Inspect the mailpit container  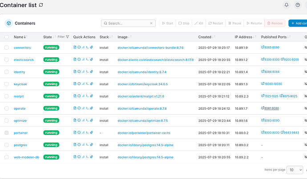coord(79,96)
